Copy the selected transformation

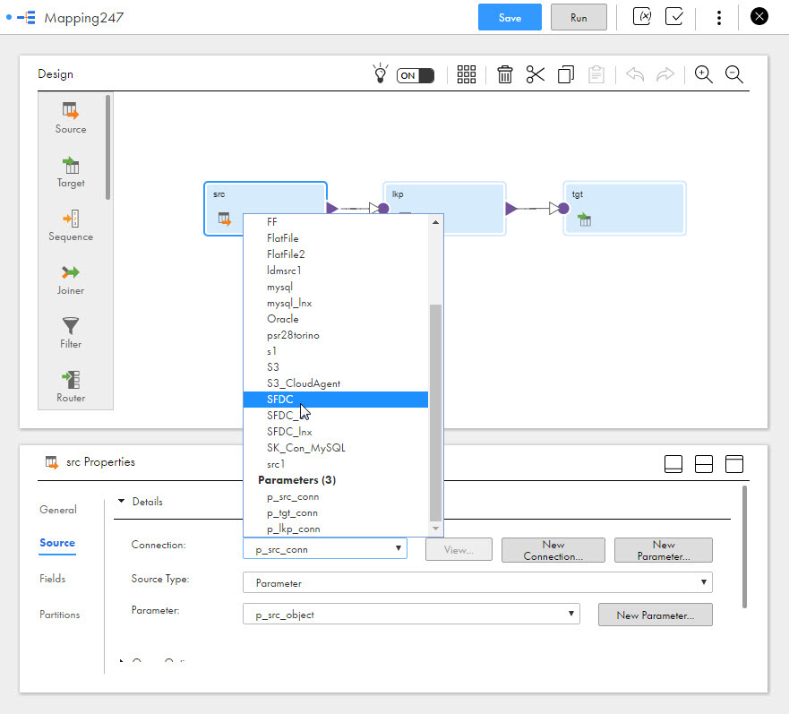pos(566,74)
